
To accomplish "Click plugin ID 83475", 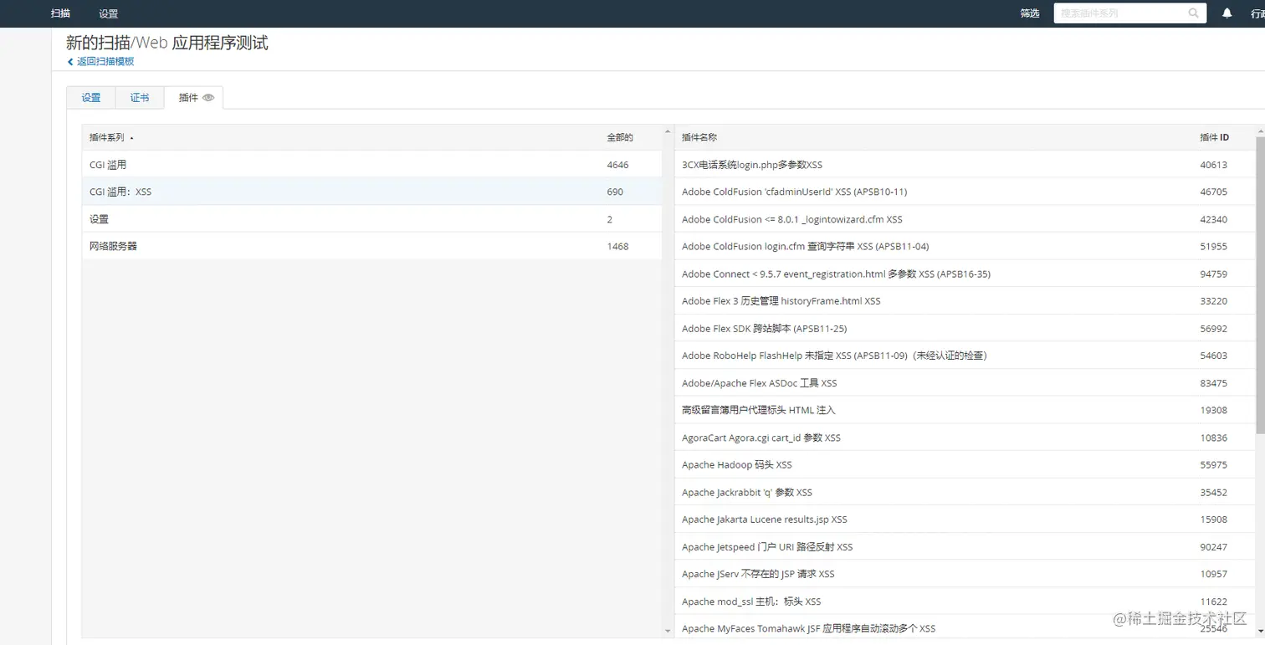I will tap(1213, 383).
